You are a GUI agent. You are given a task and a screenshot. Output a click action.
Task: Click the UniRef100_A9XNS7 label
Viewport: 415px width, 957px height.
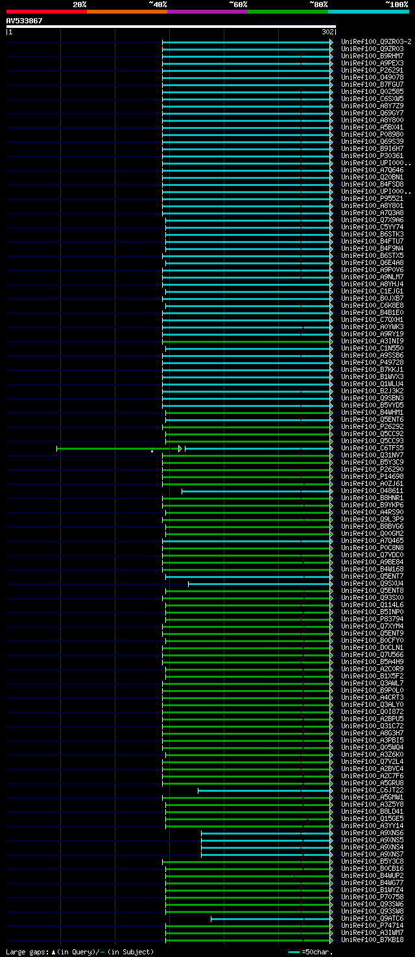372,854
